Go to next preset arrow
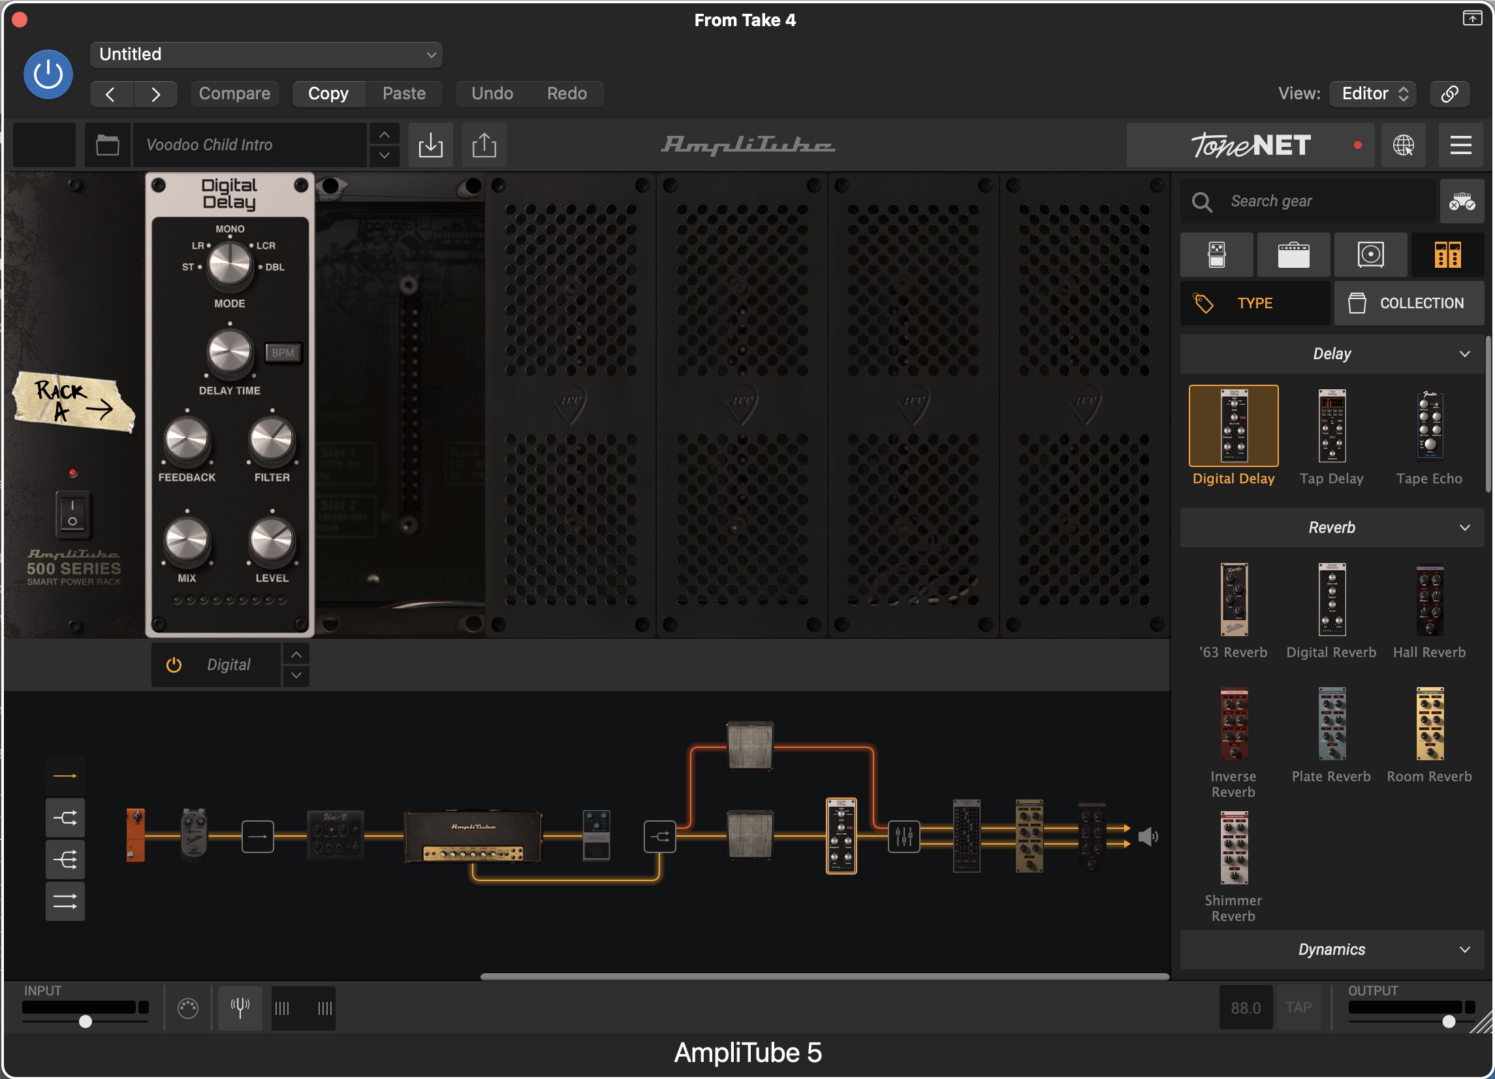 (155, 93)
